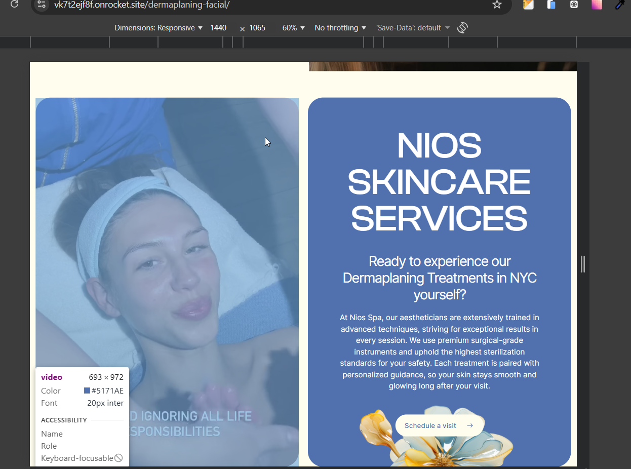Image resolution: width=631 pixels, height=469 pixels.
Task: Open the No throttling dropdown
Action: coord(340,28)
